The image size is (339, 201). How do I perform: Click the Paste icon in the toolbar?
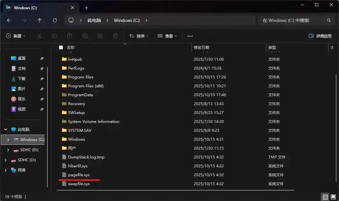(69, 36)
